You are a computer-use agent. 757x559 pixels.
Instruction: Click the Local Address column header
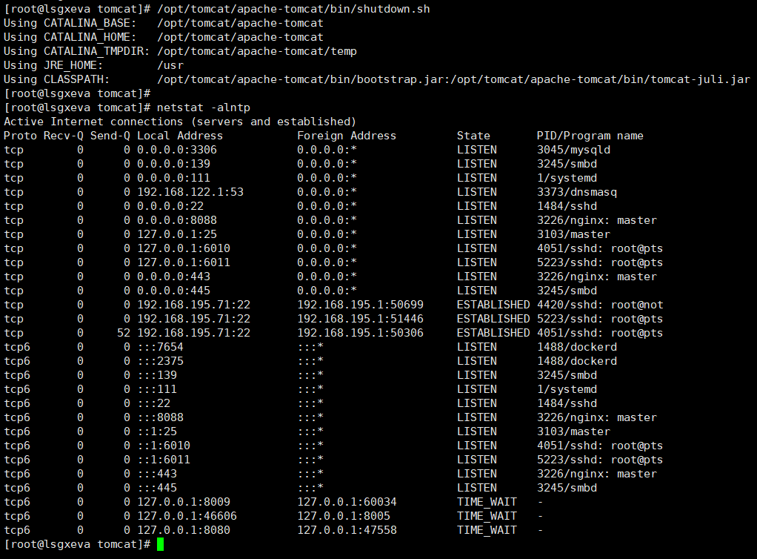pyautogui.click(x=180, y=136)
